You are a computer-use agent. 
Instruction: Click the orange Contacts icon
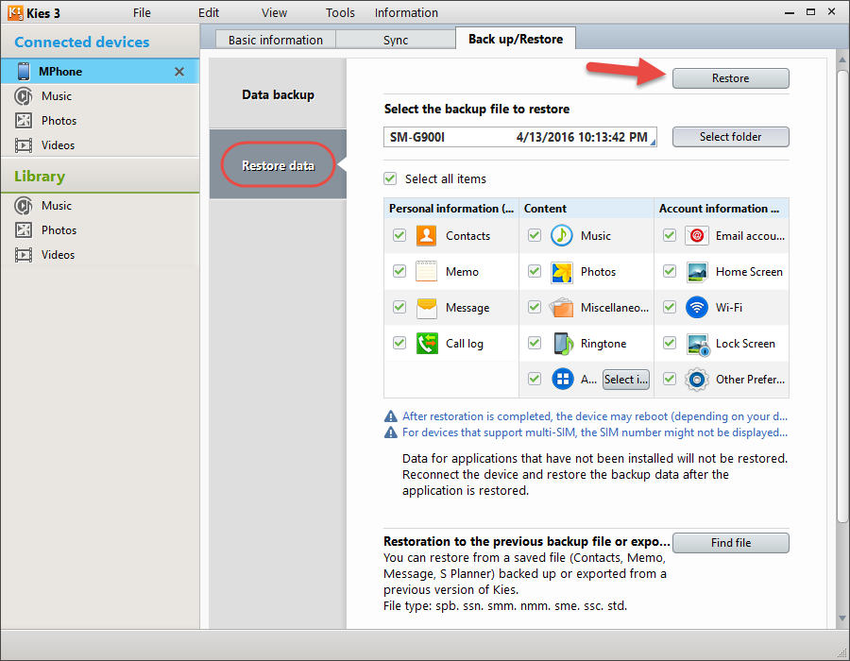pyautogui.click(x=427, y=236)
